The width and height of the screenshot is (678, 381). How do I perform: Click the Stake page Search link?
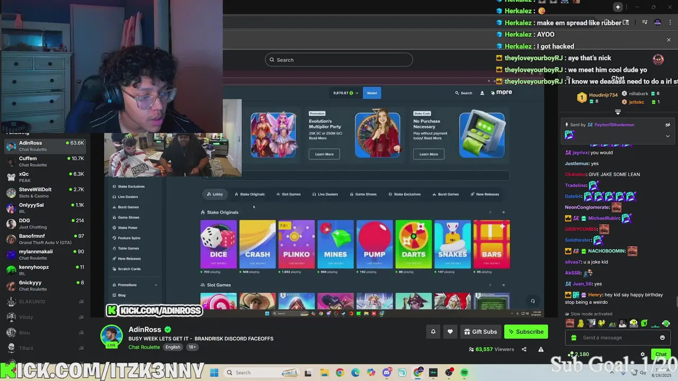pyautogui.click(x=463, y=93)
